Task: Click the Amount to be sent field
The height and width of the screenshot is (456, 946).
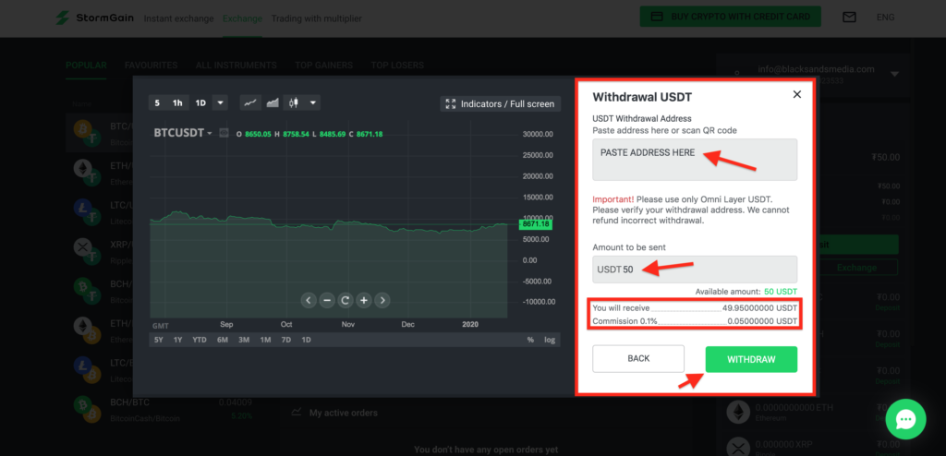Action: tap(695, 269)
